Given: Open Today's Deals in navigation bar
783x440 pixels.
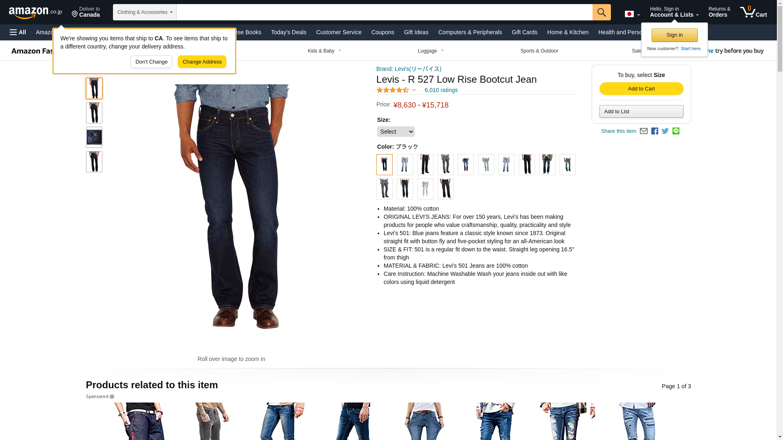Looking at the screenshot, I should pos(288,32).
